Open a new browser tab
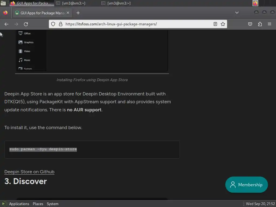The height and width of the screenshot is (207, 276). tap(78, 13)
